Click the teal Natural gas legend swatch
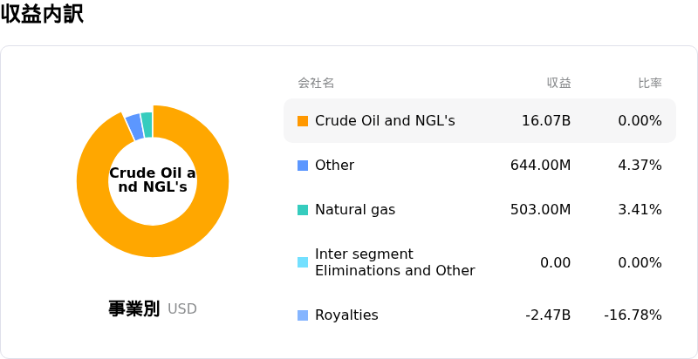Viewport: 698px width, 359px height. pyautogui.click(x=303, y=210)
